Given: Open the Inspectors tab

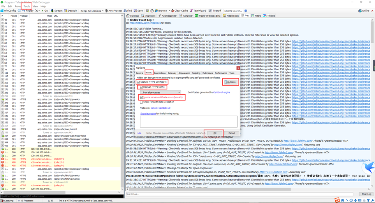Looking at the screenshot, I should 148,16.
